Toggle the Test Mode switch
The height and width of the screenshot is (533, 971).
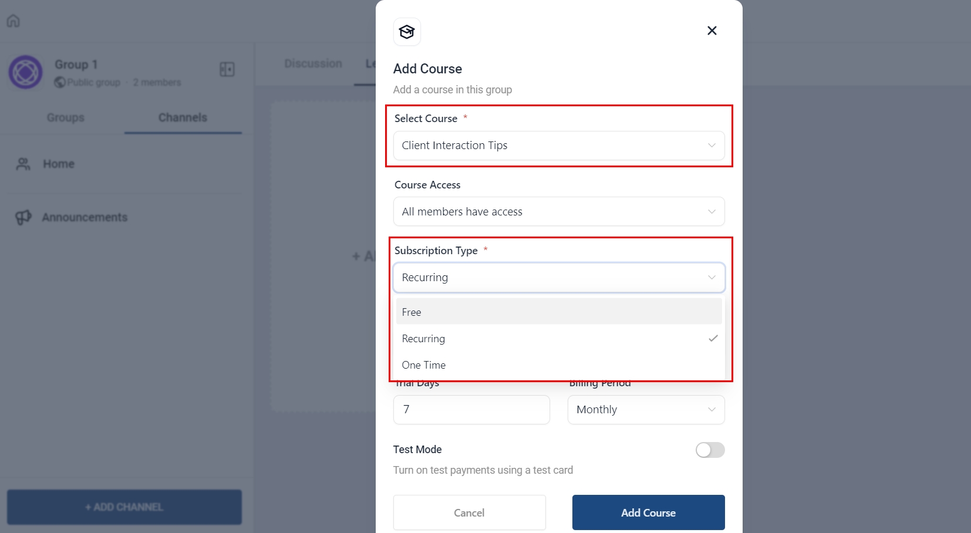click(710, 450)
